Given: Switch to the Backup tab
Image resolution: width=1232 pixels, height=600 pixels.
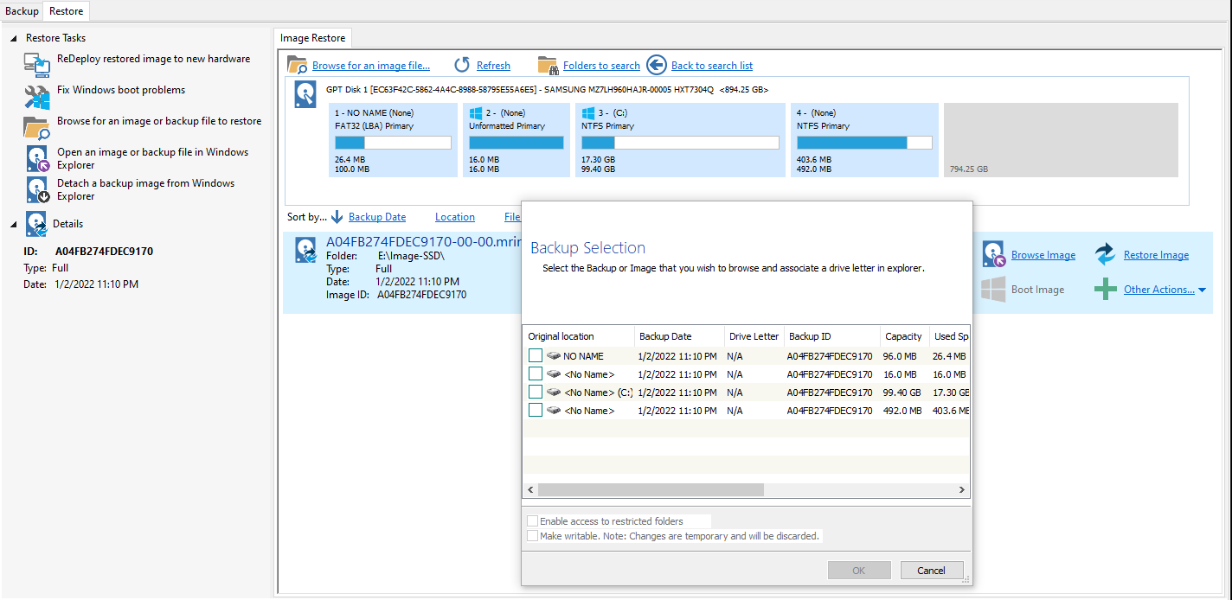Looking at the screenshot, I should [x=22, y=11].
